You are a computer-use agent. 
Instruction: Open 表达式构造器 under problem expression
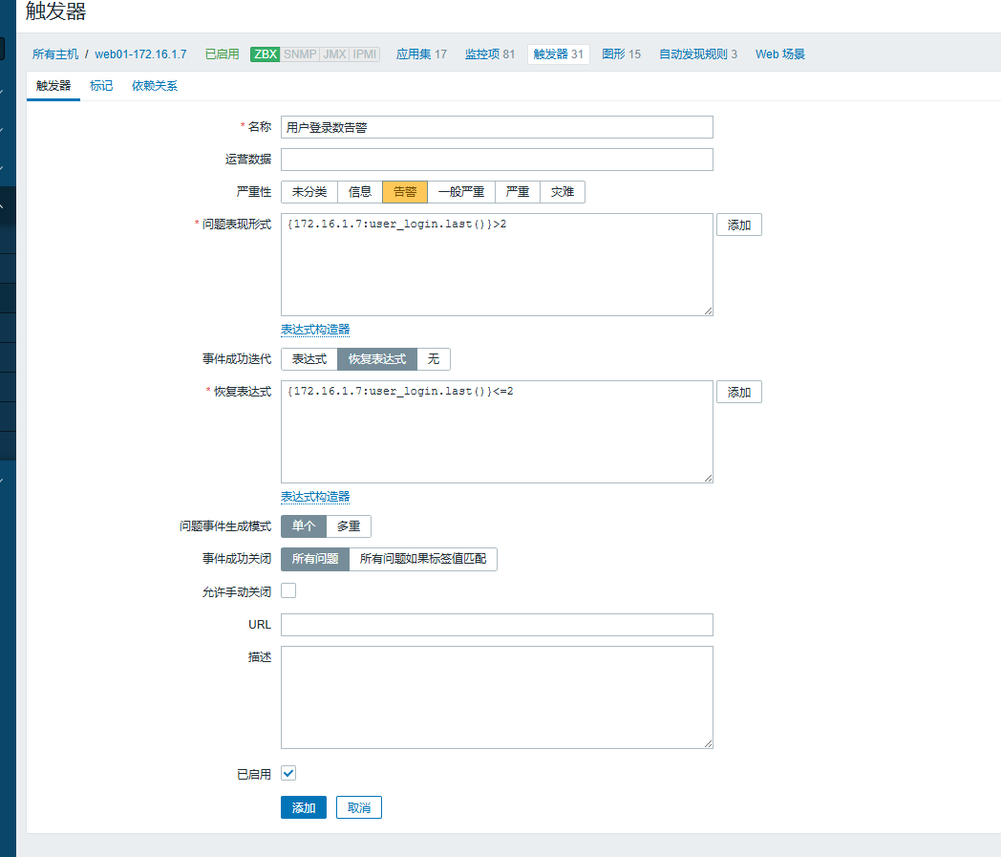315,330
